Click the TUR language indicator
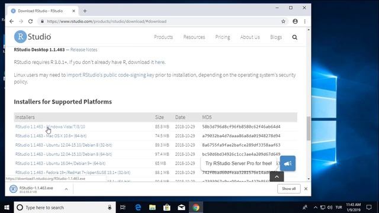The width and height of the screenshot is (379, 213). click(x=339, y=208)
